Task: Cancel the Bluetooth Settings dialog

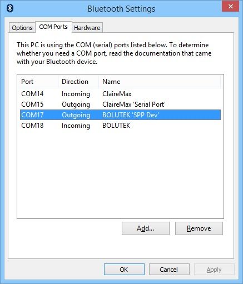Action: [169, 270]
